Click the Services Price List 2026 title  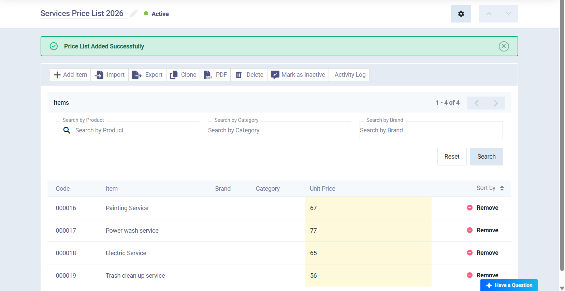coord(82,13)
